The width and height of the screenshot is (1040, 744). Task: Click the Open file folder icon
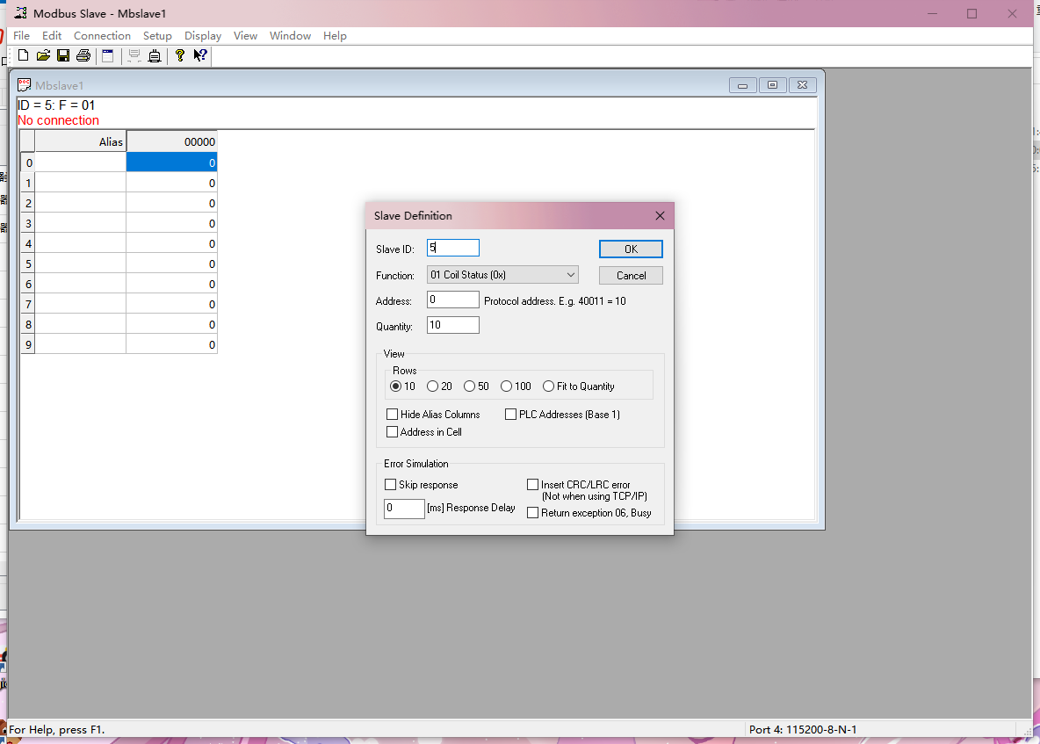click(43, 55)
